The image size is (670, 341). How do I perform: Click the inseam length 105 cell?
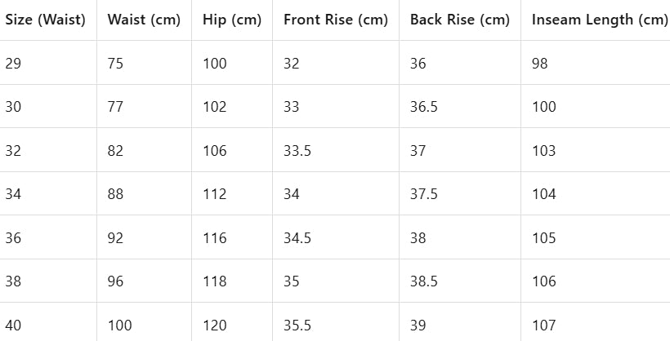543,238
